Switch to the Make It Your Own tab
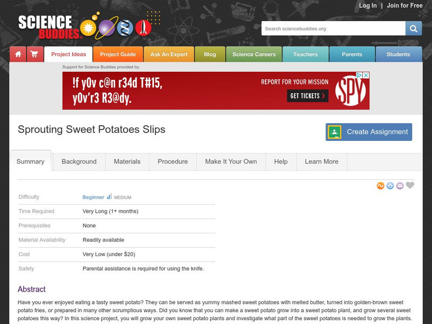The image size is (432, 324). [x=231, y=161]
